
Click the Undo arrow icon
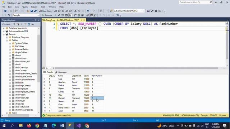[88, 11]
